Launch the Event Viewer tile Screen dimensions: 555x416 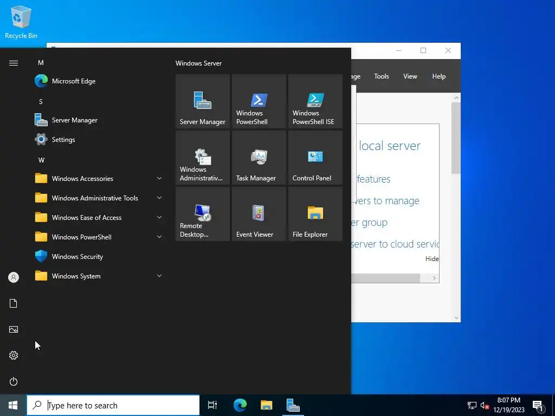(x=259, y=214)
